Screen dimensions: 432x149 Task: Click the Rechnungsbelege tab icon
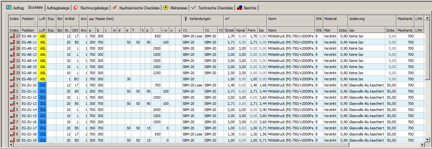[x=75, y=8]
